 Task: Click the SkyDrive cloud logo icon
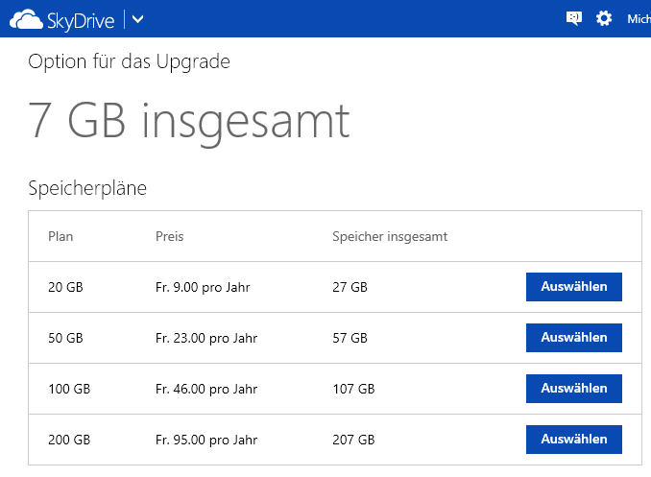pyautogui.click(x=26, y=19)
